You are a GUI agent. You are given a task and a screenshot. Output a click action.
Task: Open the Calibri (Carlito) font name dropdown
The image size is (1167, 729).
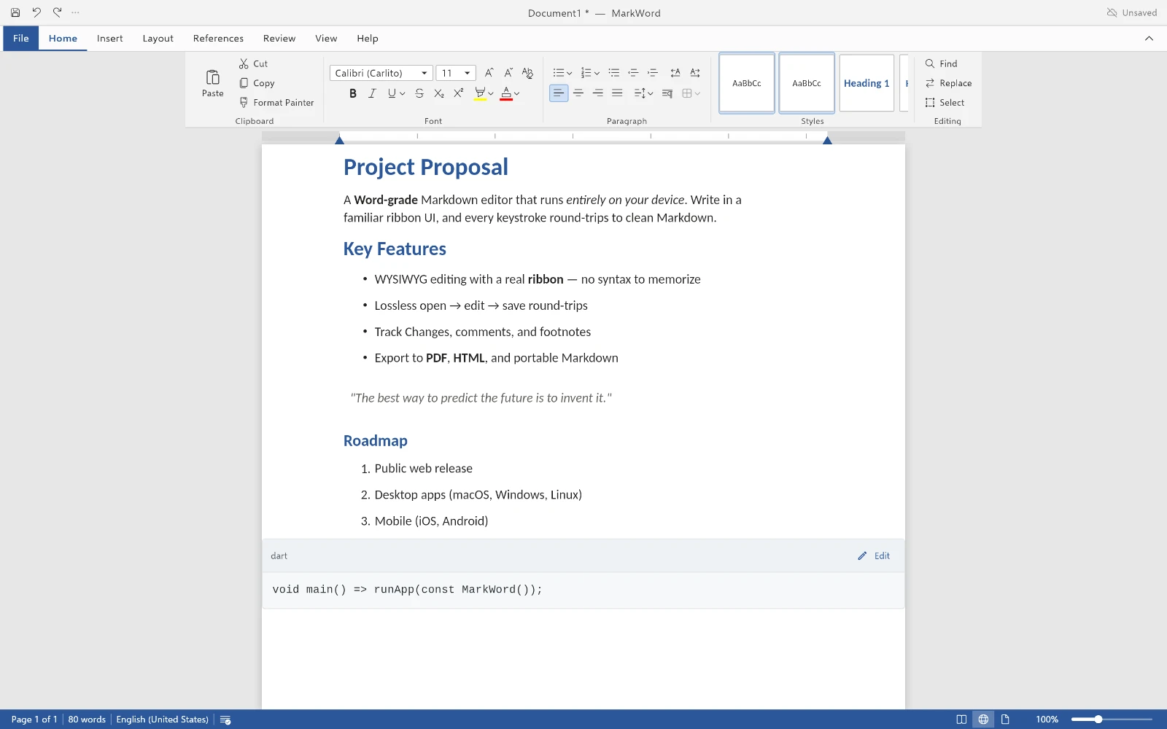pos(381,73)
